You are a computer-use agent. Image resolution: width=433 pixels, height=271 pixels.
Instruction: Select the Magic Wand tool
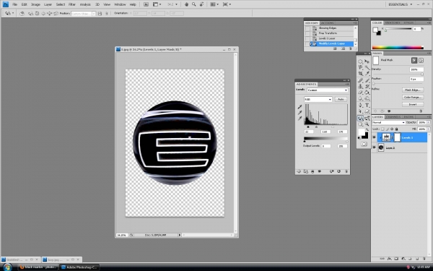(x=367, y=67)
